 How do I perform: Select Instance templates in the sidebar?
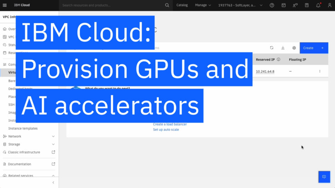point(23,129)
